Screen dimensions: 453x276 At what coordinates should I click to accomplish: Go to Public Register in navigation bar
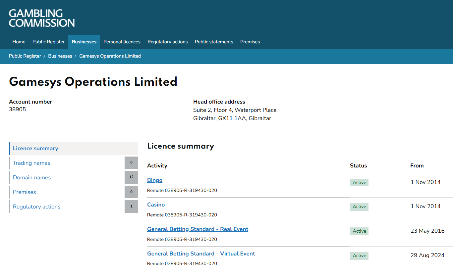click(49, 42)
